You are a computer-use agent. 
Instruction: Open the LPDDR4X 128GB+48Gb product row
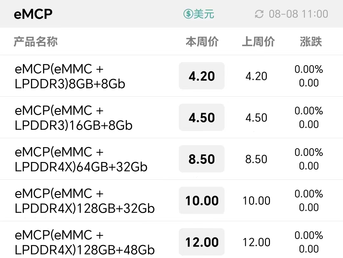point(171,240)
